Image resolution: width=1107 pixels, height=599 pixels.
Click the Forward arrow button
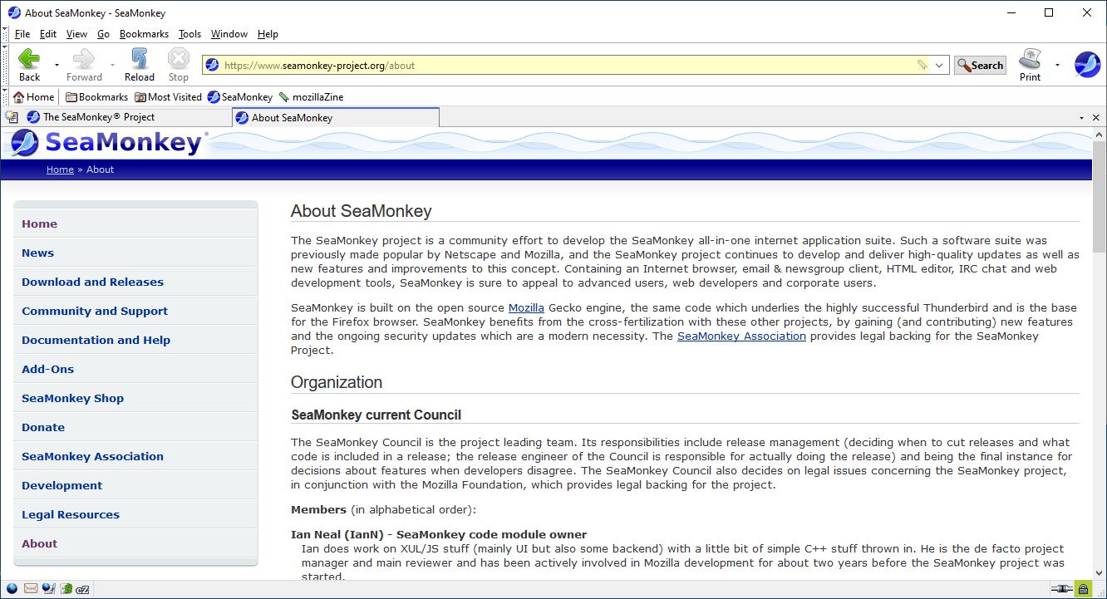click(x=84, y=65)
